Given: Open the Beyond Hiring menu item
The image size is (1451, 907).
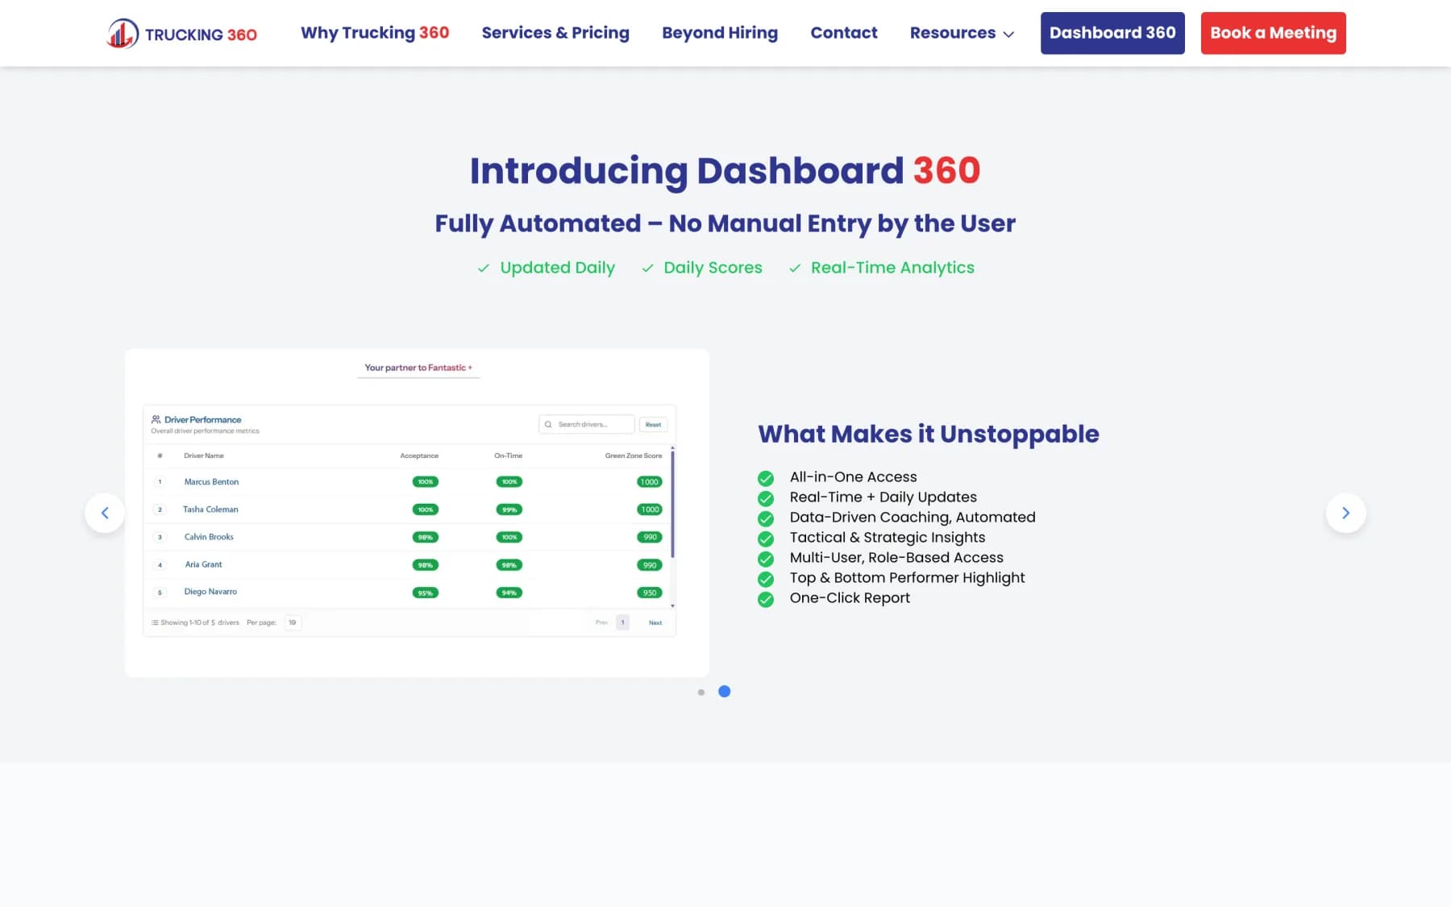Looking at the screenshot, I should pos(720,33).
